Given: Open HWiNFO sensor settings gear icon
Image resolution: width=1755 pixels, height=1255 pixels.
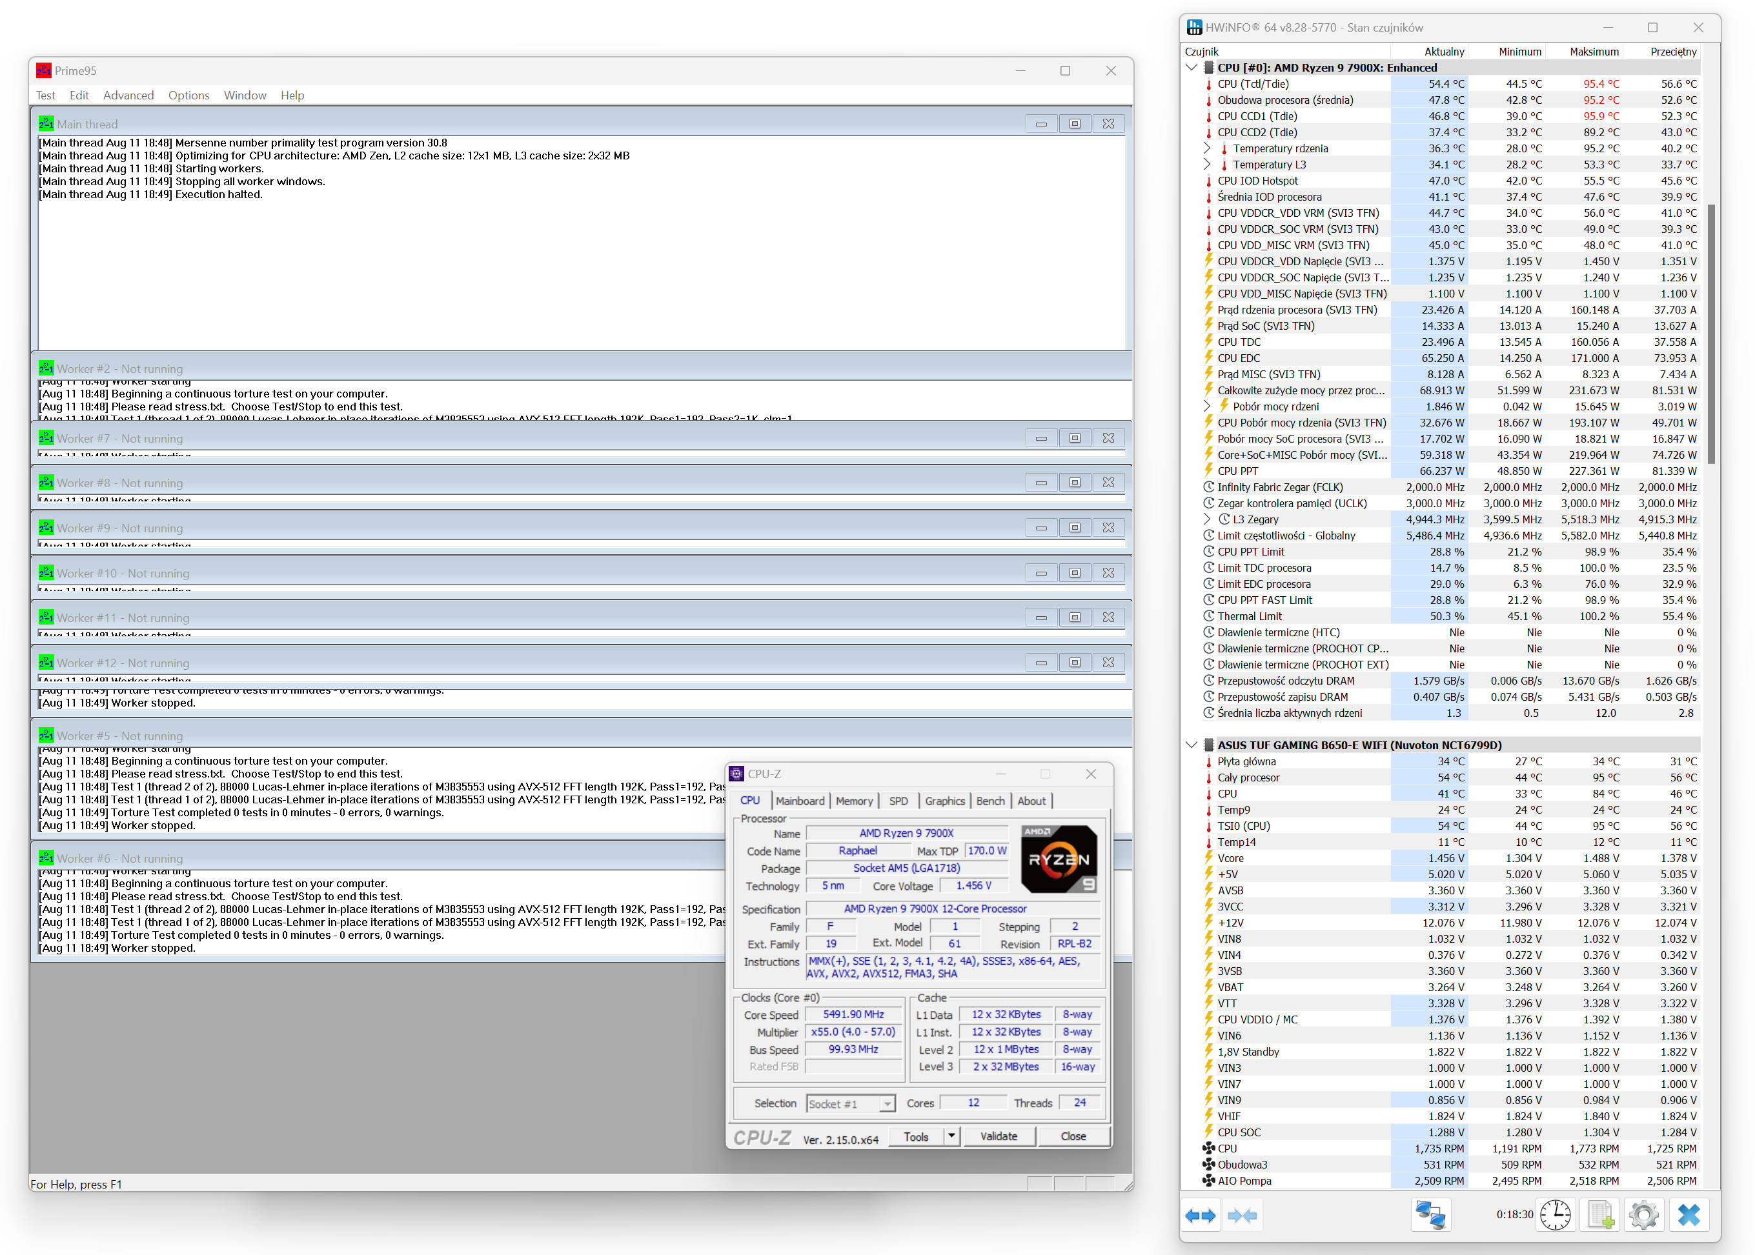Looking at the screenshot, I should (1644, 1216).
